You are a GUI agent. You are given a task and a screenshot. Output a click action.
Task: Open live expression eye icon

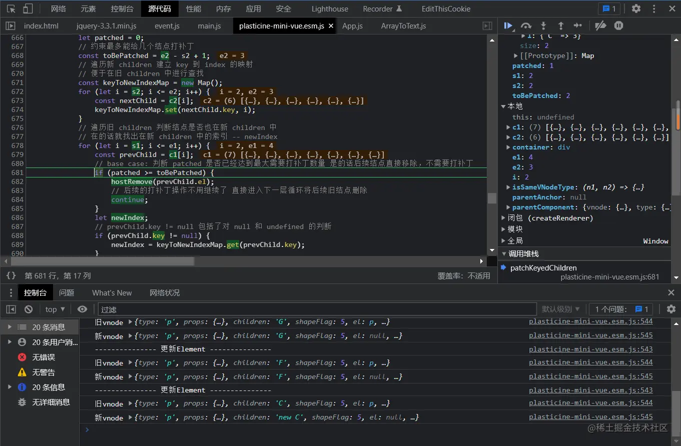tap(83, 309)
